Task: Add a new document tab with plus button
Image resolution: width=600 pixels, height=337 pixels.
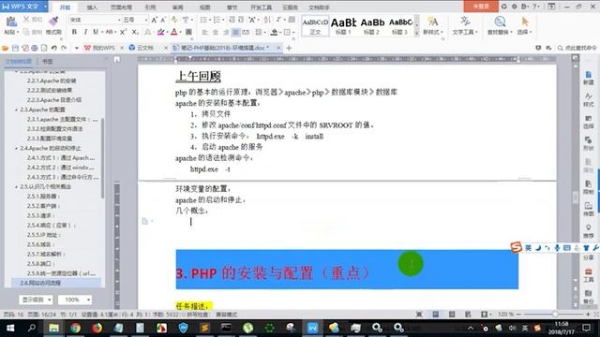Action: (289, 48)
